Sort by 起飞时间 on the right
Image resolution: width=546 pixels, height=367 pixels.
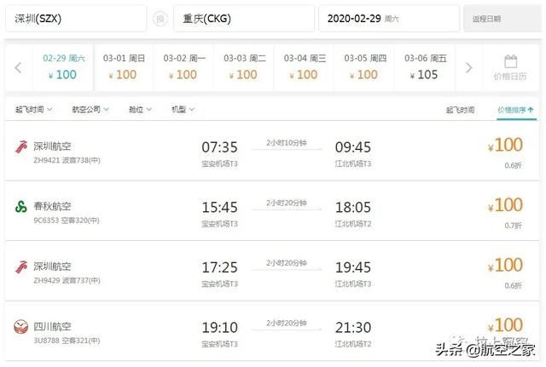click(x=460, y=110)
